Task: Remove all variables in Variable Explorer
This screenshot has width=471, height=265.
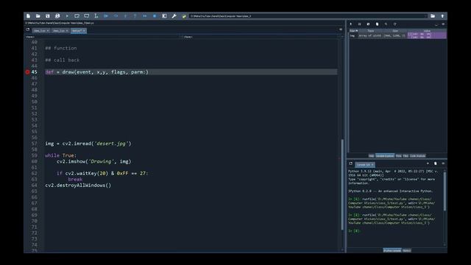Action: 378,24
